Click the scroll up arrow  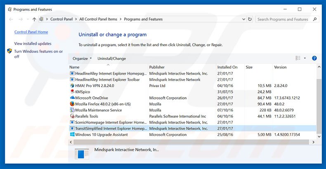point(319,67)
